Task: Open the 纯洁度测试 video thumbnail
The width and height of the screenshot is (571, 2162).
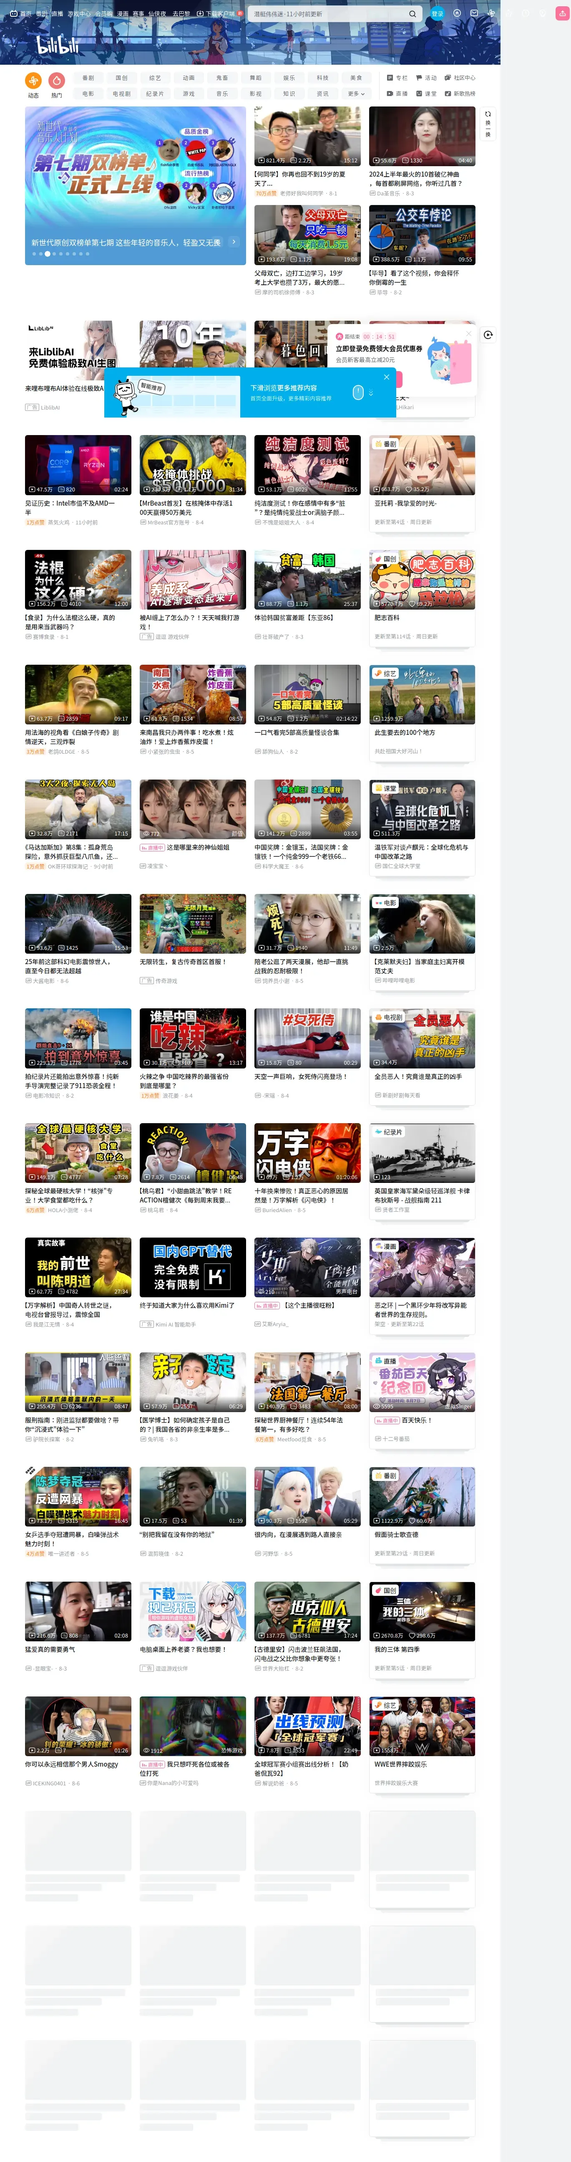Action: tap(307, 464)
